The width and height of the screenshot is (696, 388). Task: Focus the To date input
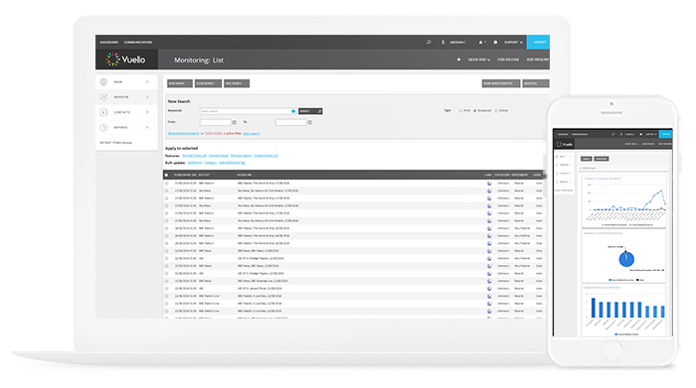290,122
